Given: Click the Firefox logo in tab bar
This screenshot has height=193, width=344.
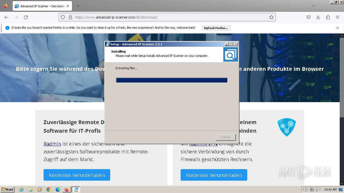Looking at the screenshot, I should [5, 6].
